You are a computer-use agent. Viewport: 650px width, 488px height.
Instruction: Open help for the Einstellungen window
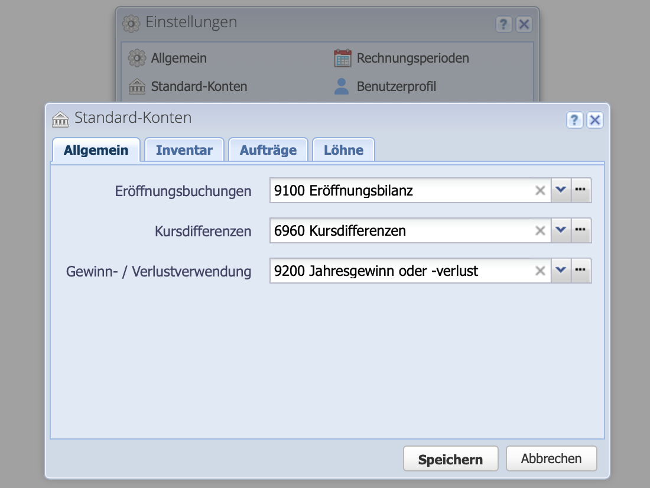pos(503,24)
